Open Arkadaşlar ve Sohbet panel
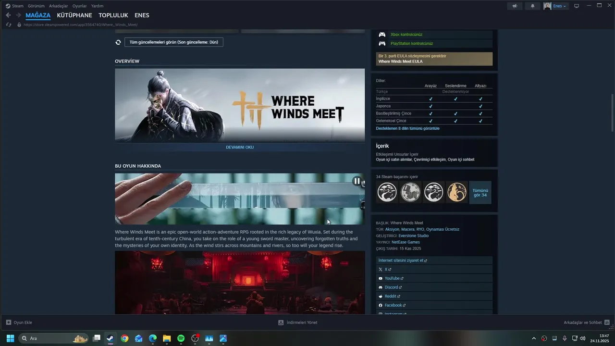 (x=587, y=322)
